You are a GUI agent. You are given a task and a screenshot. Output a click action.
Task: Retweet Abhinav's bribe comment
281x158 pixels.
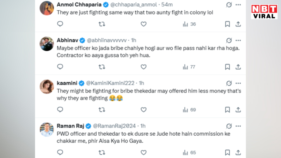point(102,67)
